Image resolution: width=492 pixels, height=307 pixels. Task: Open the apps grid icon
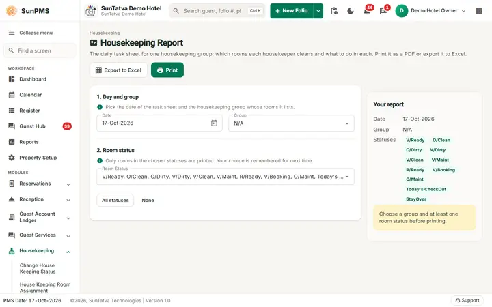click(479, 11)
